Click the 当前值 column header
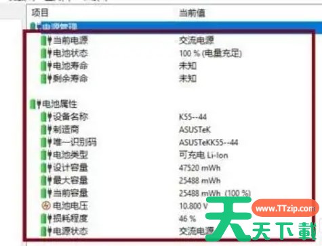This screenshot has width=322, height=246. pyautogui.click(x=192, y=13)
